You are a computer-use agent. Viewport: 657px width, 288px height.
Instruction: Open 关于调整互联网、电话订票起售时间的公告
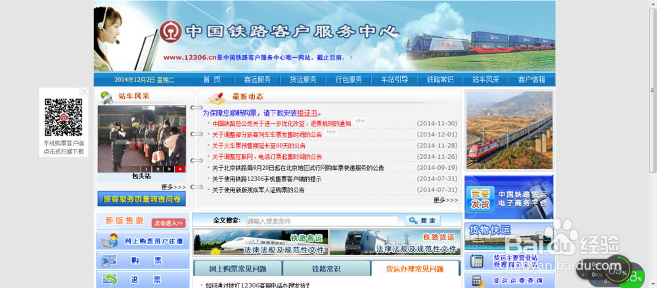pos(267,157)
